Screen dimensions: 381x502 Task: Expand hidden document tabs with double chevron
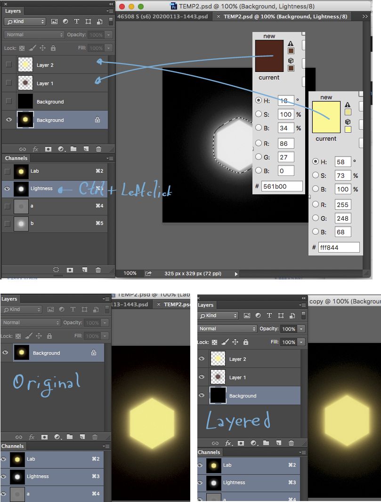365,16
